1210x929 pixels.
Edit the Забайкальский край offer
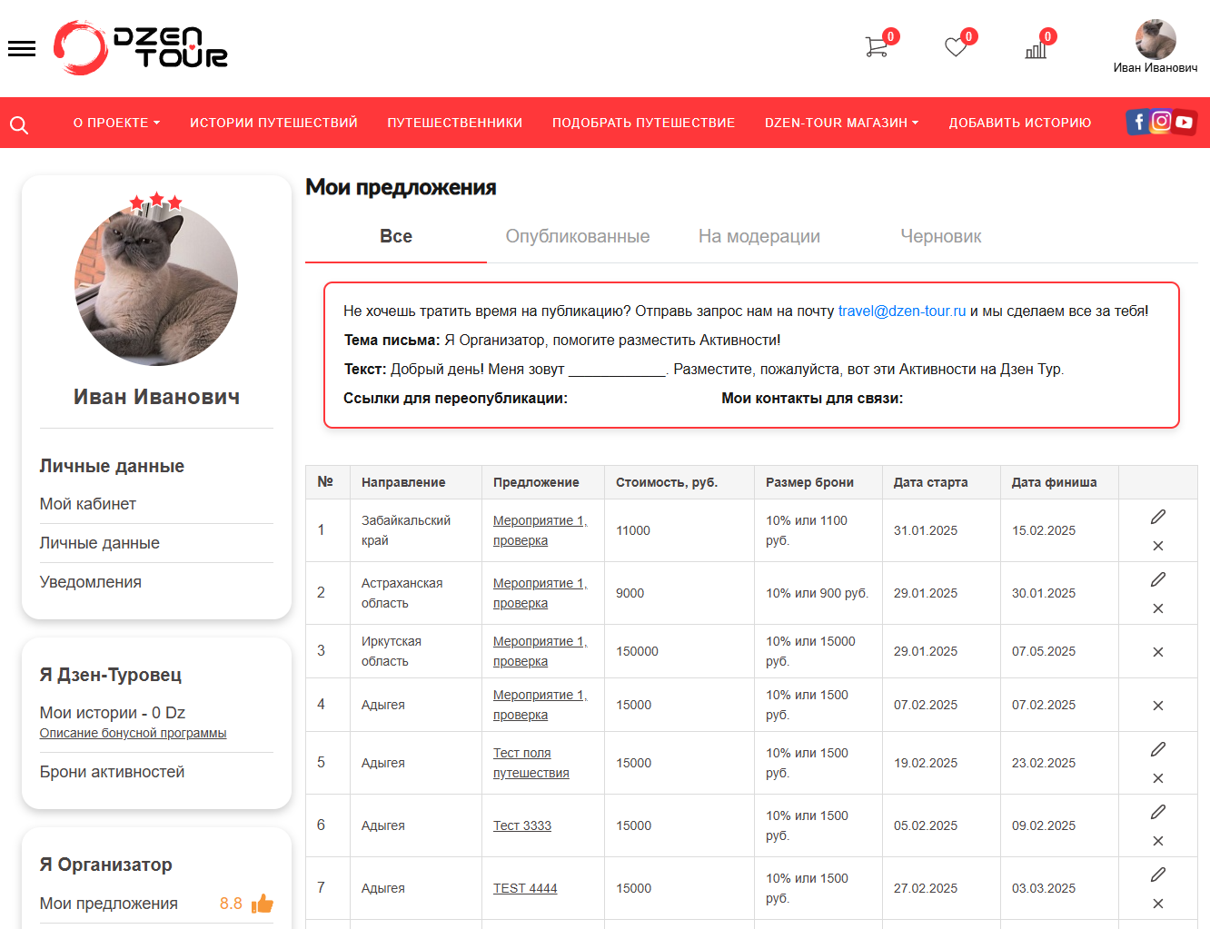[x=1158, y=517]
